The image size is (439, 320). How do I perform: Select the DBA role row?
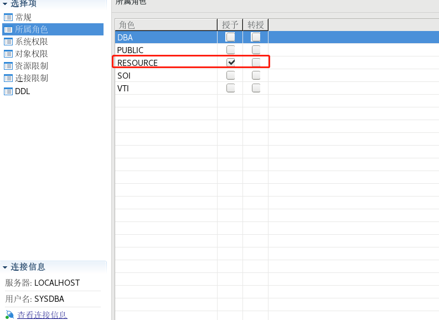[277, 37]
